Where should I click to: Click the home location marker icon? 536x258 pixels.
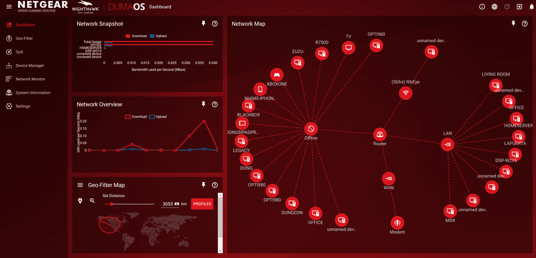pyautogui.click(x=80, y=200)
